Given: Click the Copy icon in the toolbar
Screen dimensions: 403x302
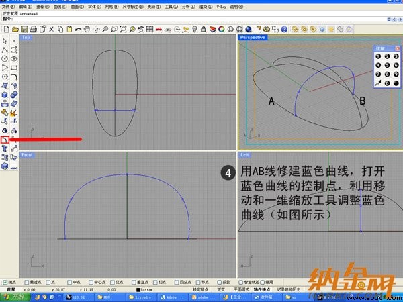Looking at the screenshot, I should click(60, 30).
